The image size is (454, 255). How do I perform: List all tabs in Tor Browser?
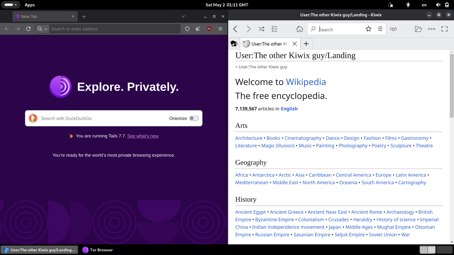click(183, 16)
